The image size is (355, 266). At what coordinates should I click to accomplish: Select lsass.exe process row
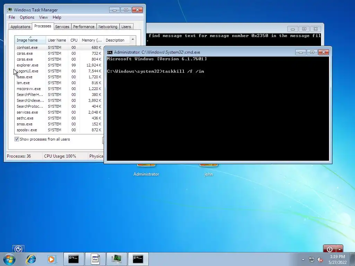[x=59, y=77]
